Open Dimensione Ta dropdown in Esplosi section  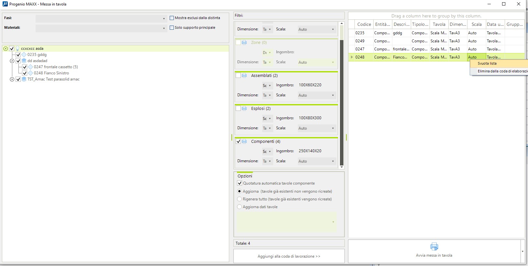[x=267, y=128]
